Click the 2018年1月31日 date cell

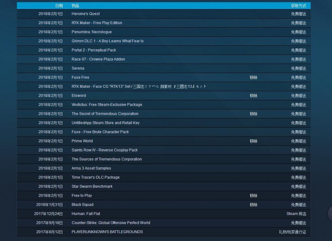50,205
